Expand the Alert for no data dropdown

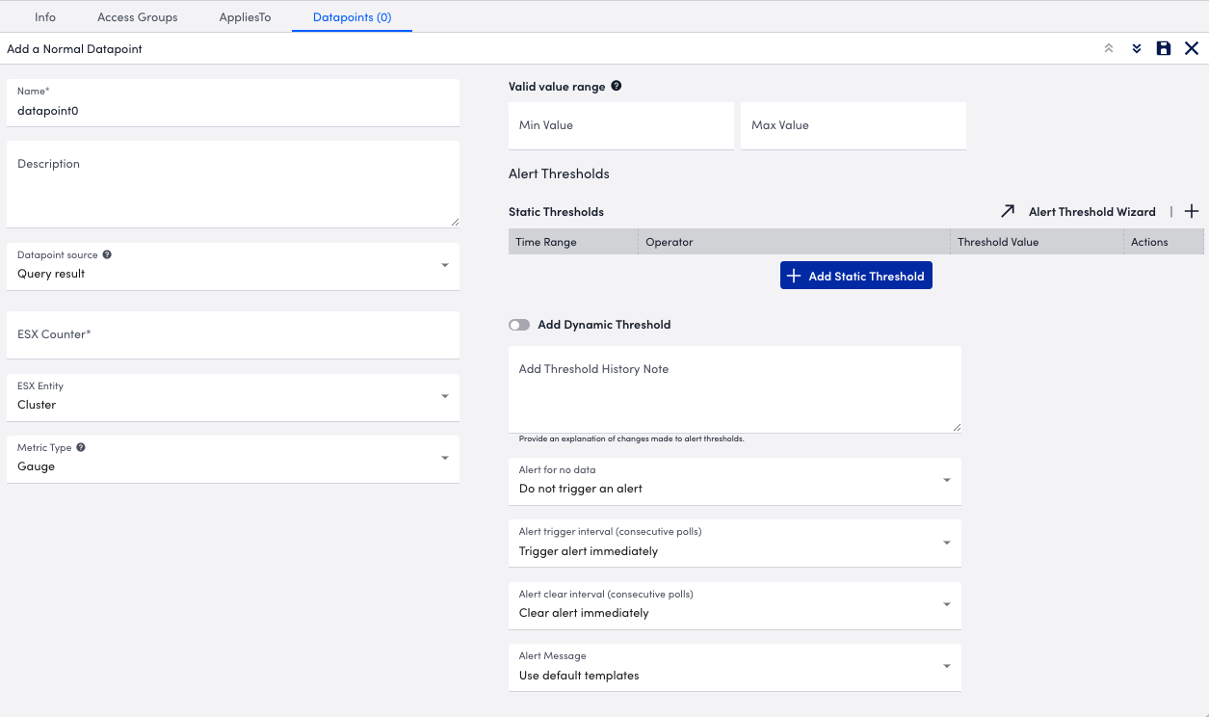coord(734,481)
